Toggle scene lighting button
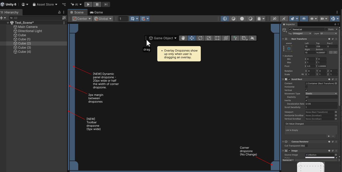342x172 pixels. [284, 19]
